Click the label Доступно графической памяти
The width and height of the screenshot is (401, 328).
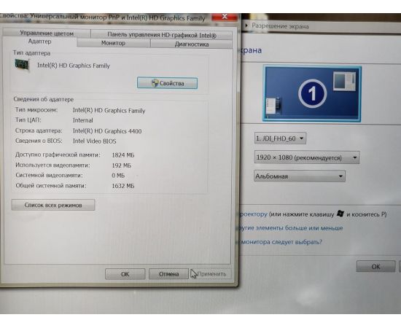(x=58, y=155)
